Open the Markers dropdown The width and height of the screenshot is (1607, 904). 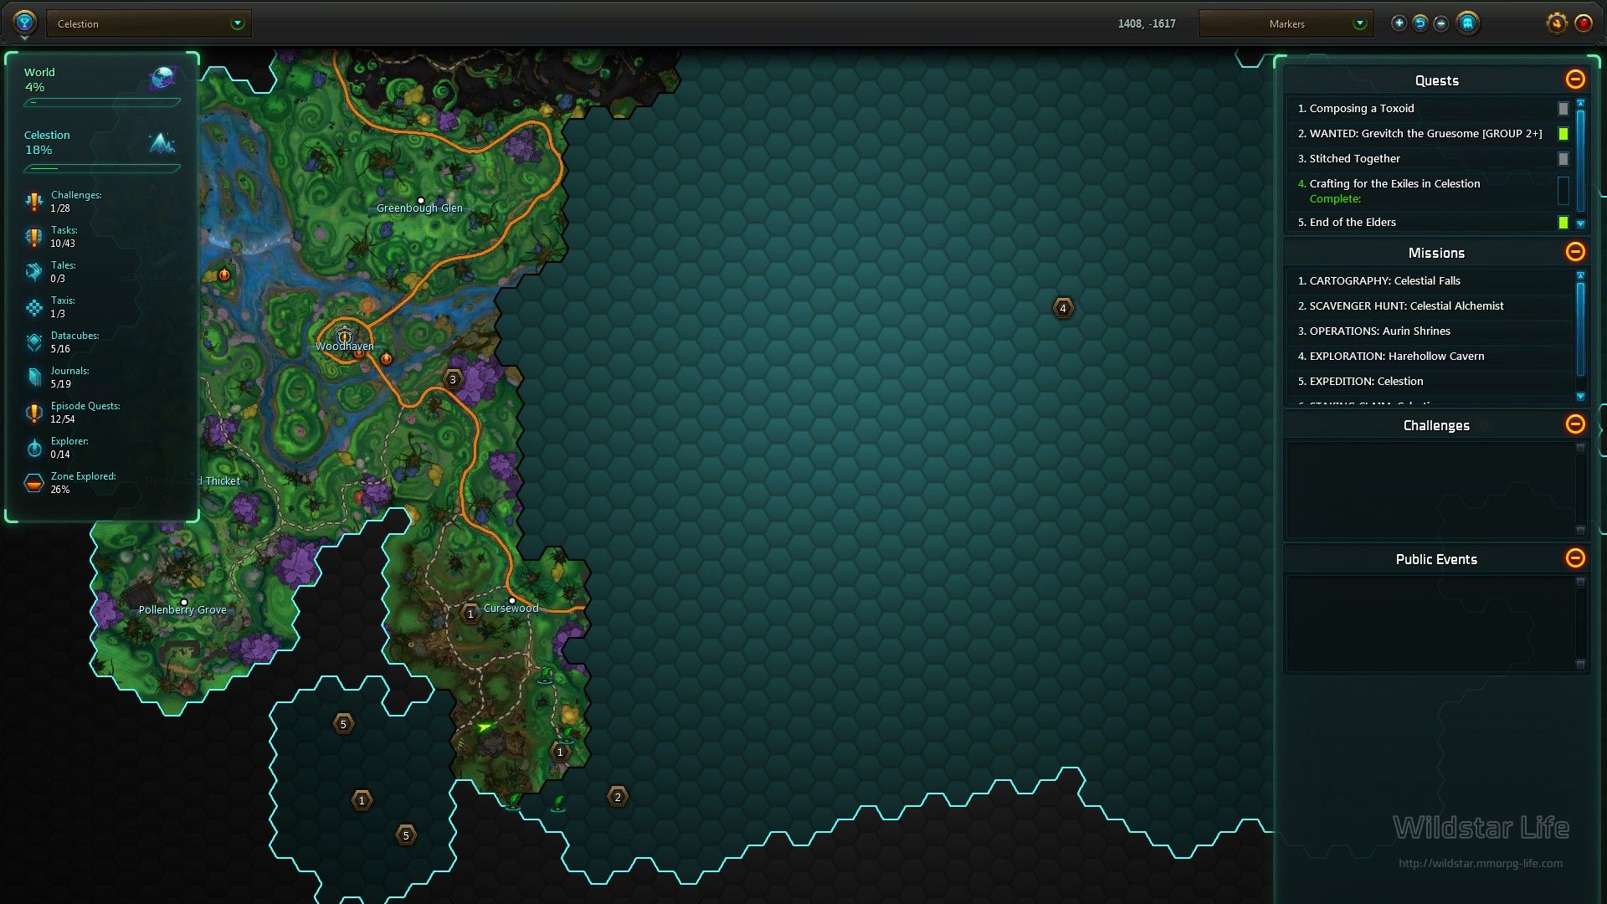(1286, 23)
